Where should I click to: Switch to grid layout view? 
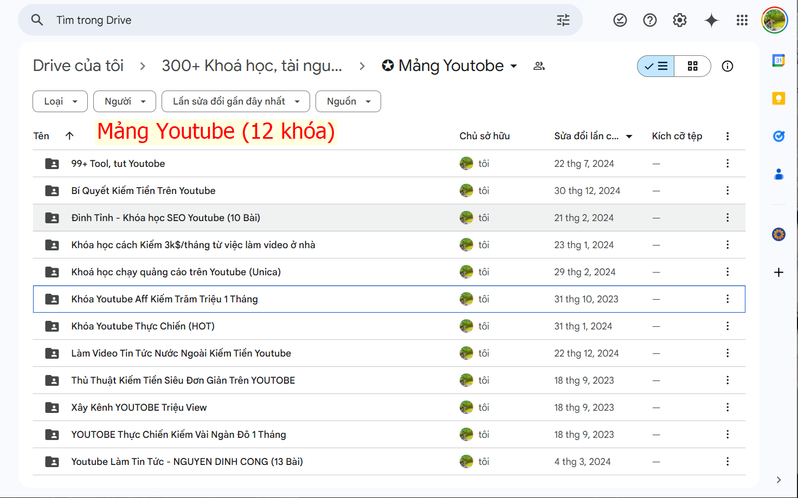(692, 66)
